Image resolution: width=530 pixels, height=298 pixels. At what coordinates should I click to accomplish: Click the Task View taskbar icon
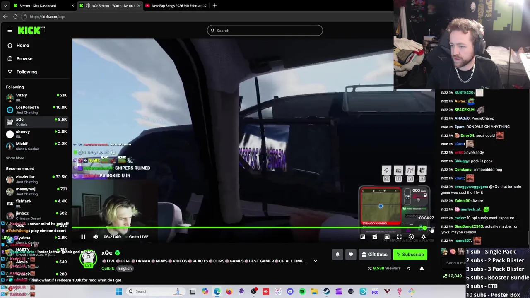click(x=193, y=291)
